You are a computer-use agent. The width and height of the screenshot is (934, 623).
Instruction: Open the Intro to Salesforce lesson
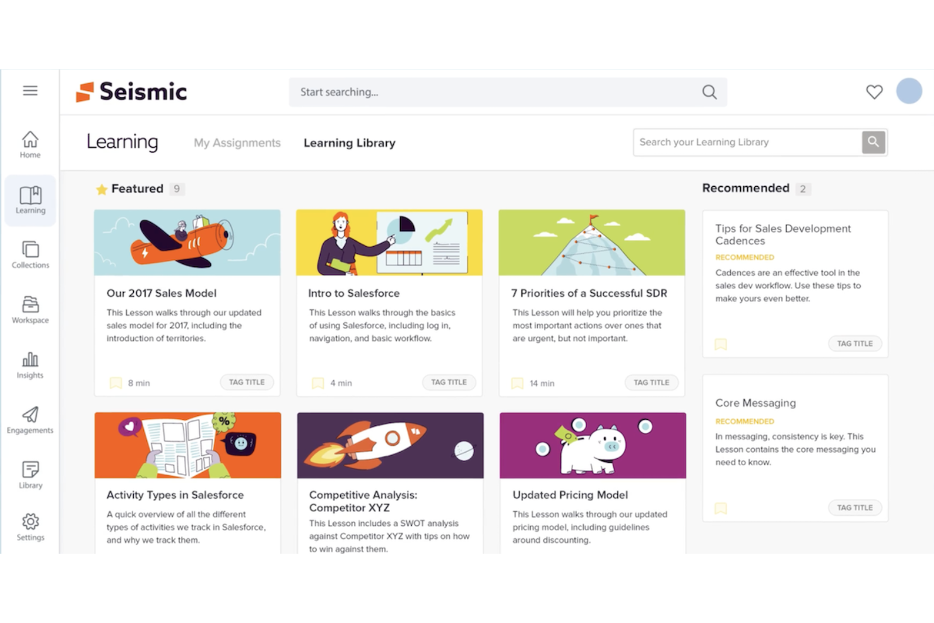[353, 293]
